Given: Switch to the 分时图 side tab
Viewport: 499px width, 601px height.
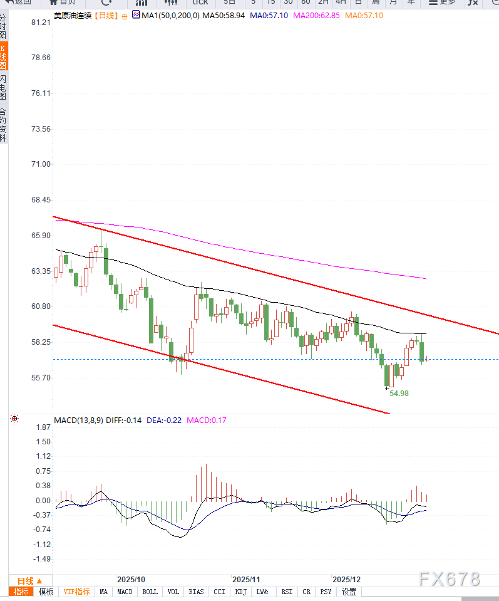Looking at the screenshot, I should tap(3, 26).
